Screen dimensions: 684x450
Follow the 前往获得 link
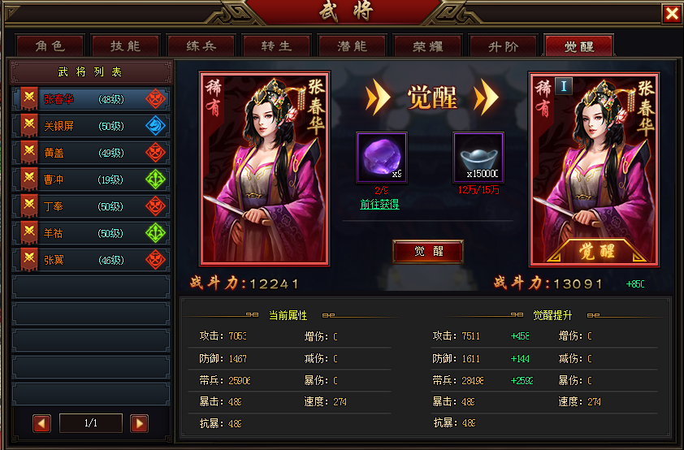coord(379,204)
